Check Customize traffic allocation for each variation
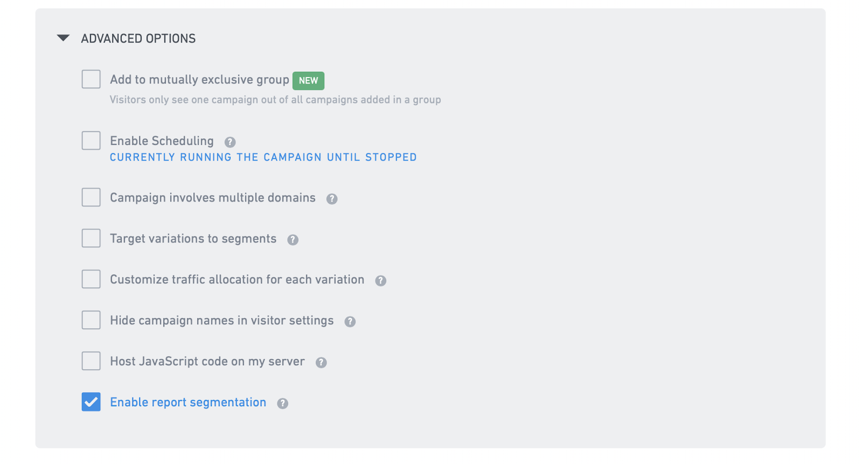Viewport: 862px width, 464px height. [x=91, y=279]
